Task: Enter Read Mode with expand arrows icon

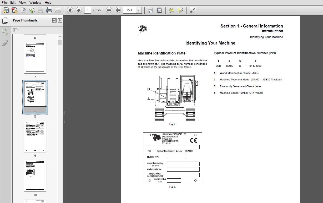Action: coord(193,10)
